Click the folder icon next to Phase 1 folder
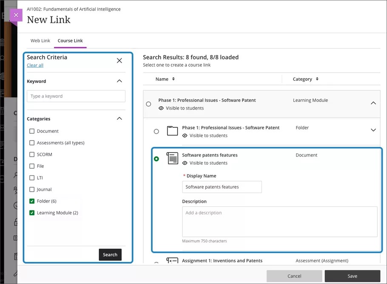The height and width of the screenshot is (284, 387). click(172, 131)
